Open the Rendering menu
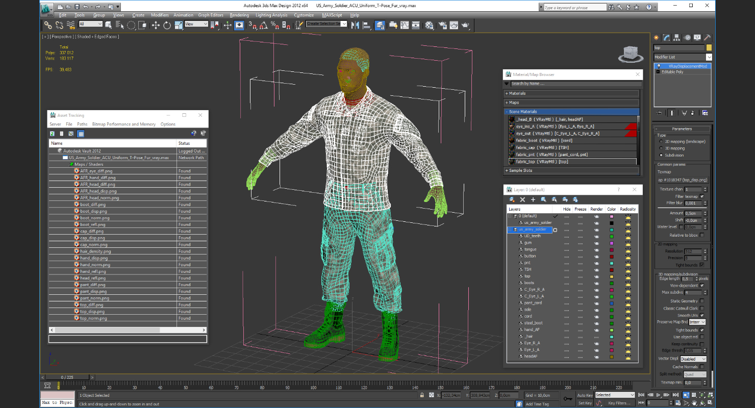 pyautogui.click(x=239, y=15)
